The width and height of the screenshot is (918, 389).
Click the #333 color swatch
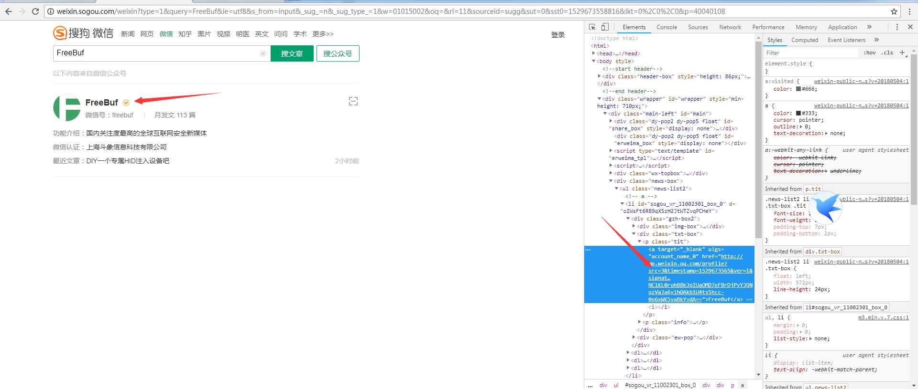798,113
